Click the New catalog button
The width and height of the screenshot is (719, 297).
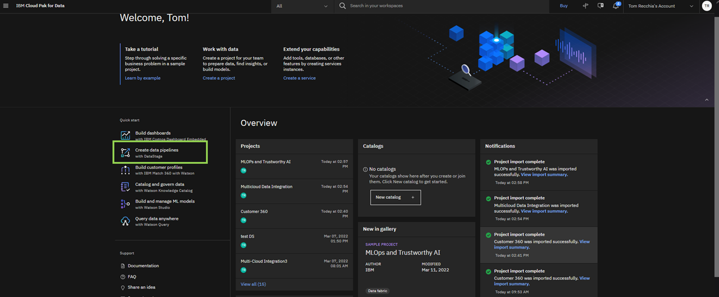pyautogui.click(x=395, y=197)
